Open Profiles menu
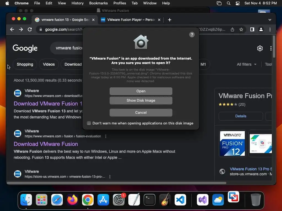This screenshot has width=282, height=211. coord(120,3)
